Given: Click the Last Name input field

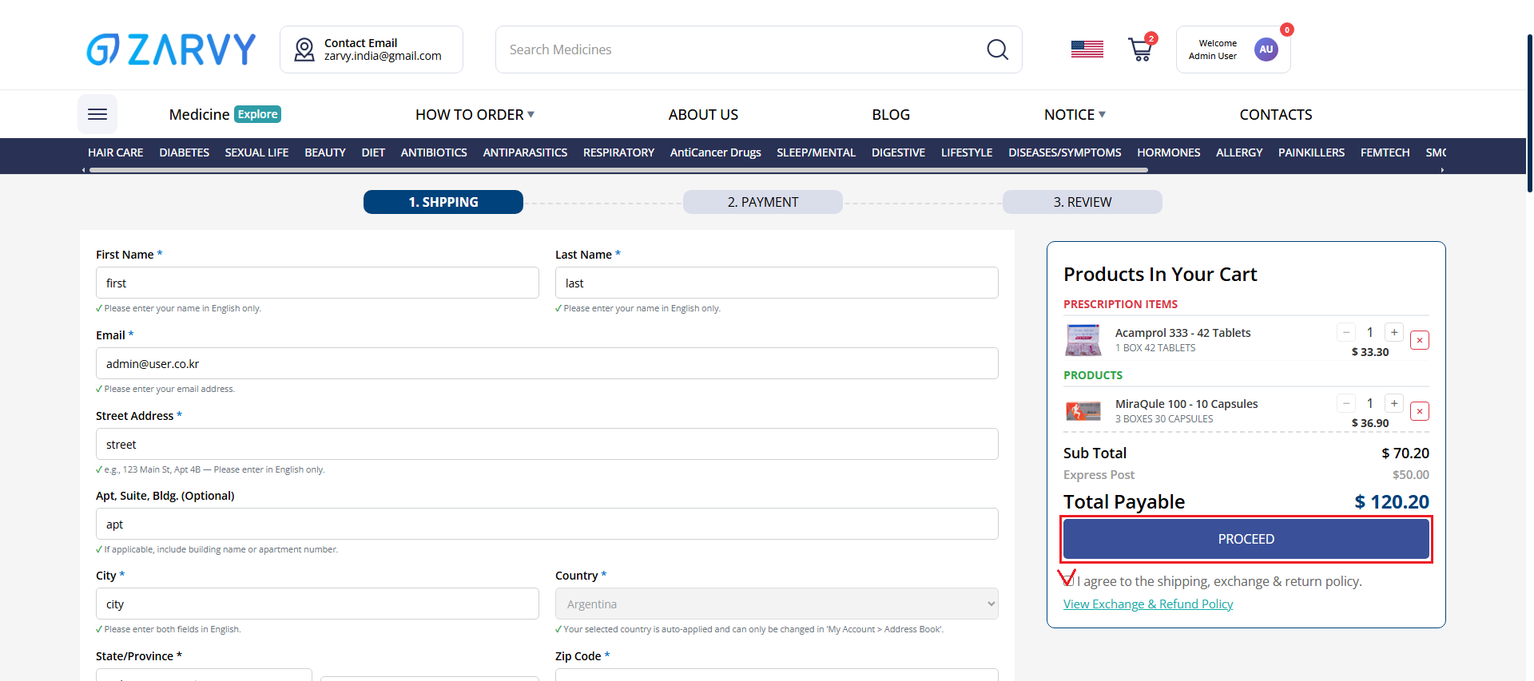Looking at the screenshot, I should coord(777,283).
